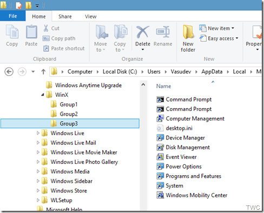Click the Back navigation arrow
Viewport: 264px width, 213px height.
[9, 72]
